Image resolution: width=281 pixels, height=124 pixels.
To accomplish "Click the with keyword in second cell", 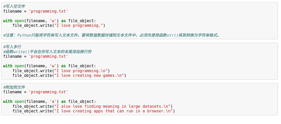I will tap(8, 66).
